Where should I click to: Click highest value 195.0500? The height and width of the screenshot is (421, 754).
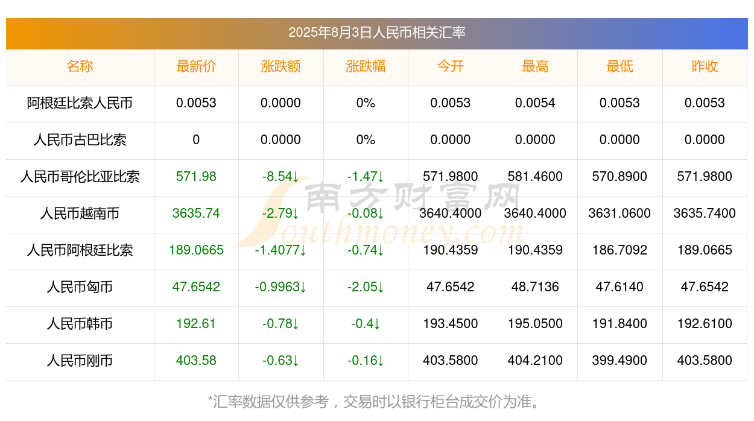point(535,324)
